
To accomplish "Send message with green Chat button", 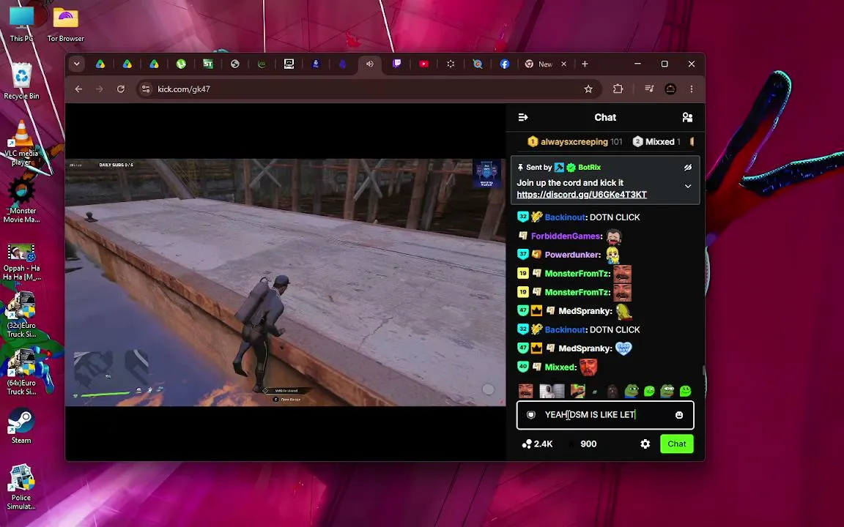I will coord(677,444).
